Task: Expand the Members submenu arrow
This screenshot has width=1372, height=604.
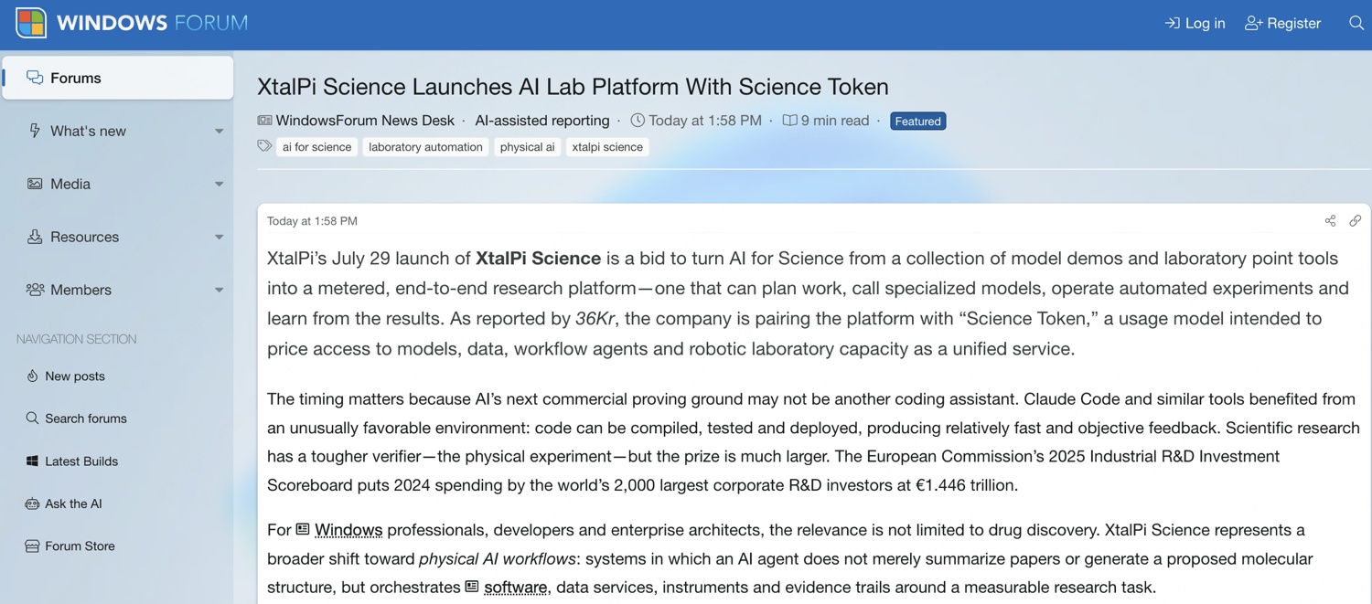Action: click(x=219, y=291)
